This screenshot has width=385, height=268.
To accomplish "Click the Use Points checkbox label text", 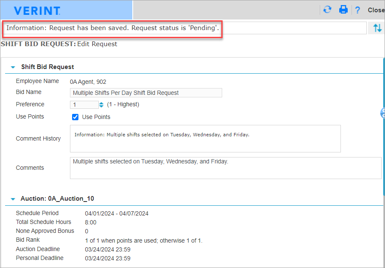I will tap(96, 117).
